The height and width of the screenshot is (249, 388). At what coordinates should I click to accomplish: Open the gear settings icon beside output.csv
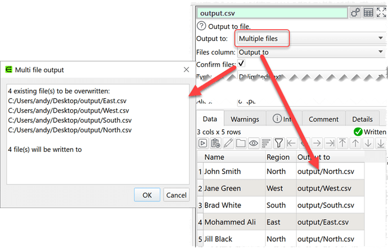pos(355,12)
